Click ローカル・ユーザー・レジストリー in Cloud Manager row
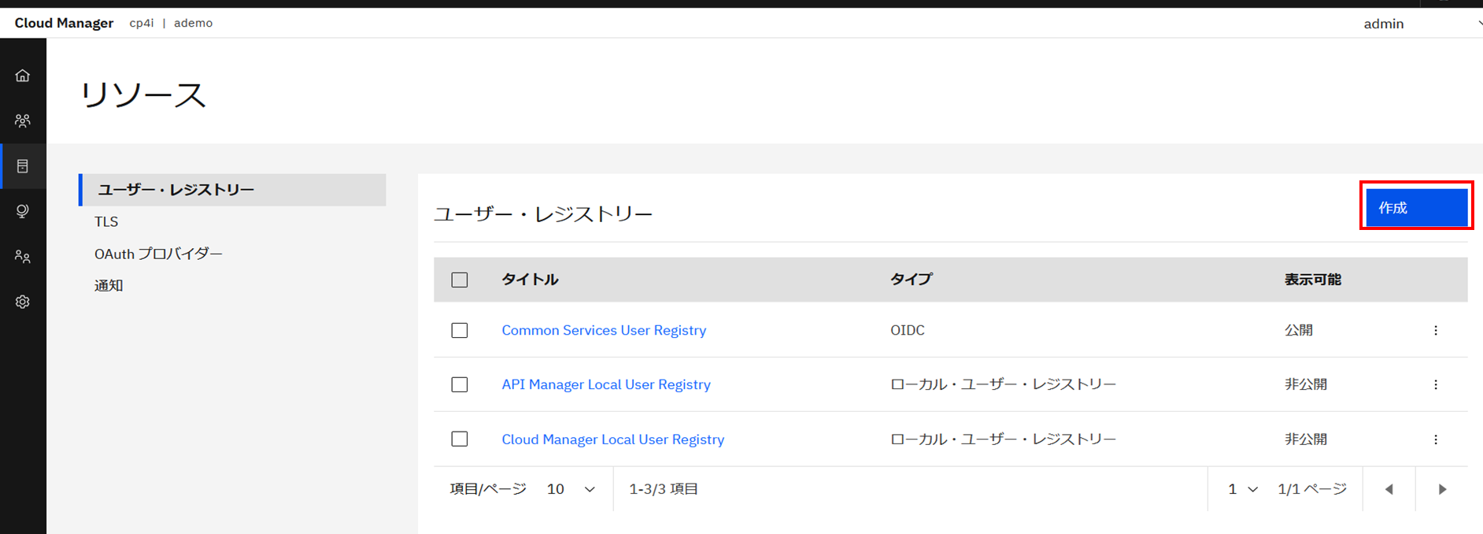1483x534 pixels. point(1003,439)
